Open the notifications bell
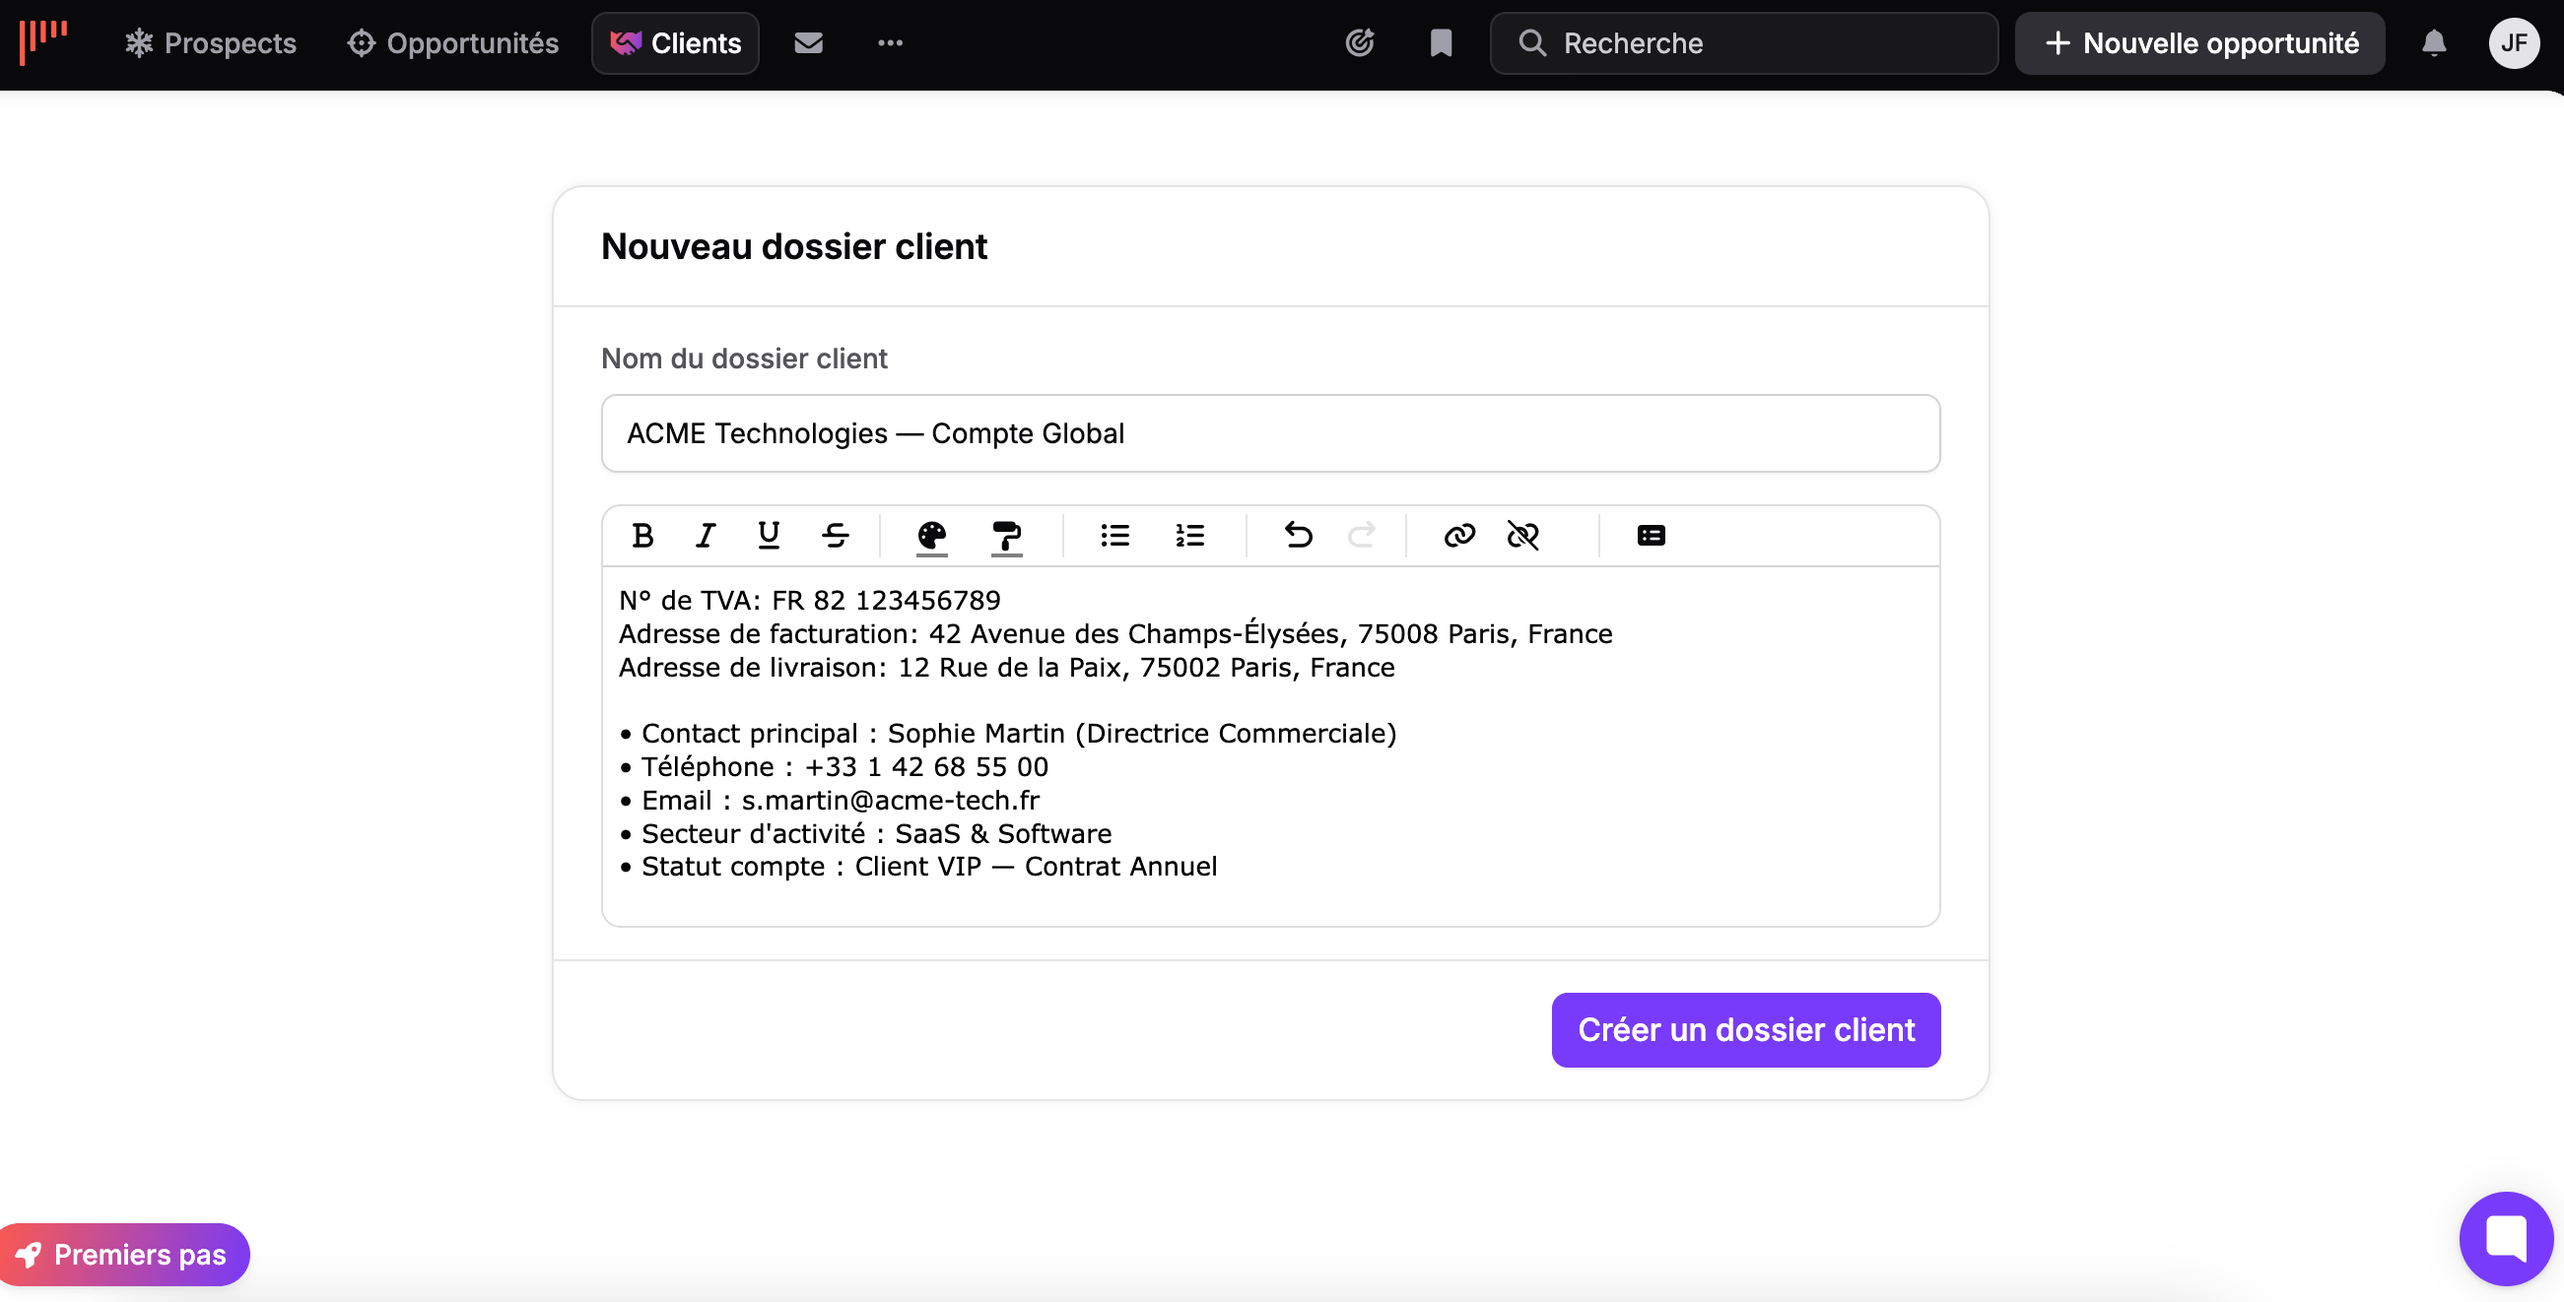 [x=2434, y=42]
